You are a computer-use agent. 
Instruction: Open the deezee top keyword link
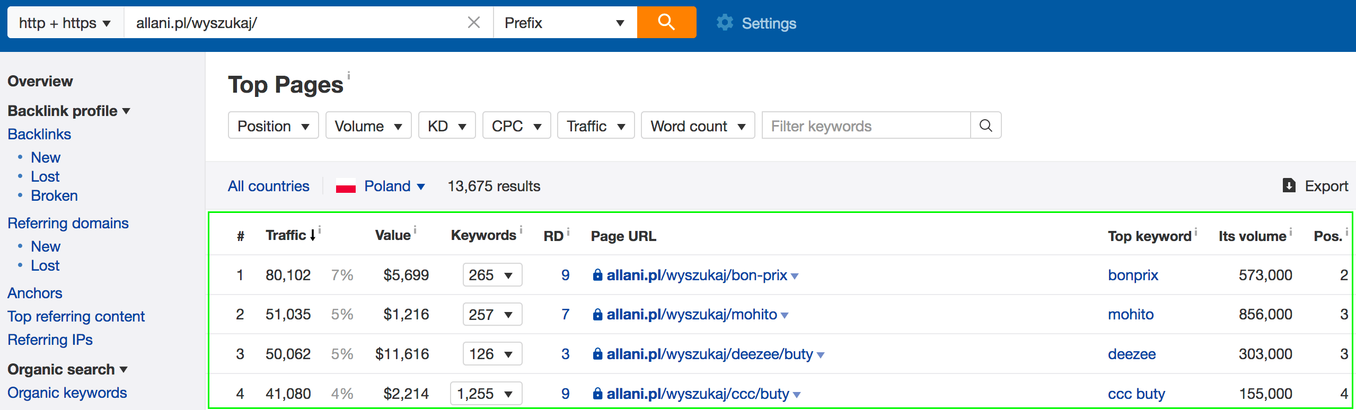tap(1132, 354)
